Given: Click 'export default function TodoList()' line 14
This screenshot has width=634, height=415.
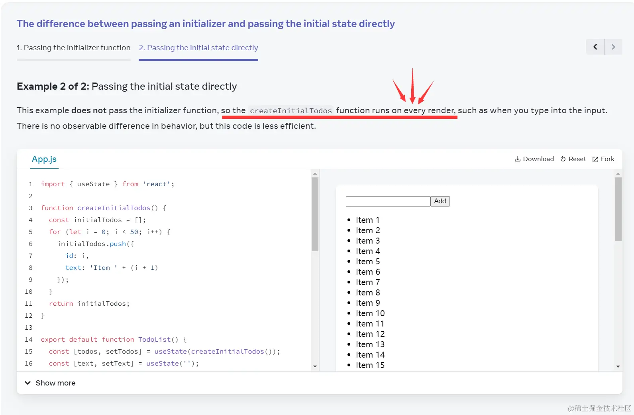Looking at the screenshot, I should click(x=109, y=340).
